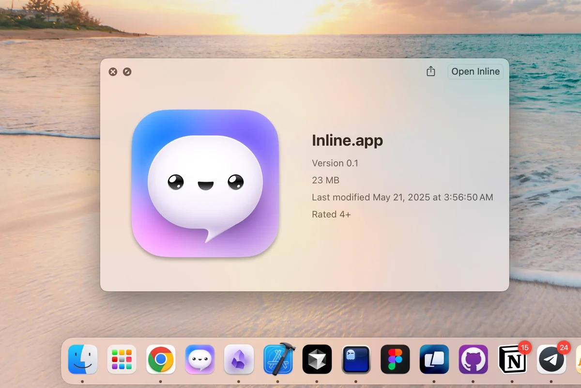Click the 23 MB file size text
581x388 pixels.
[325, 180]
